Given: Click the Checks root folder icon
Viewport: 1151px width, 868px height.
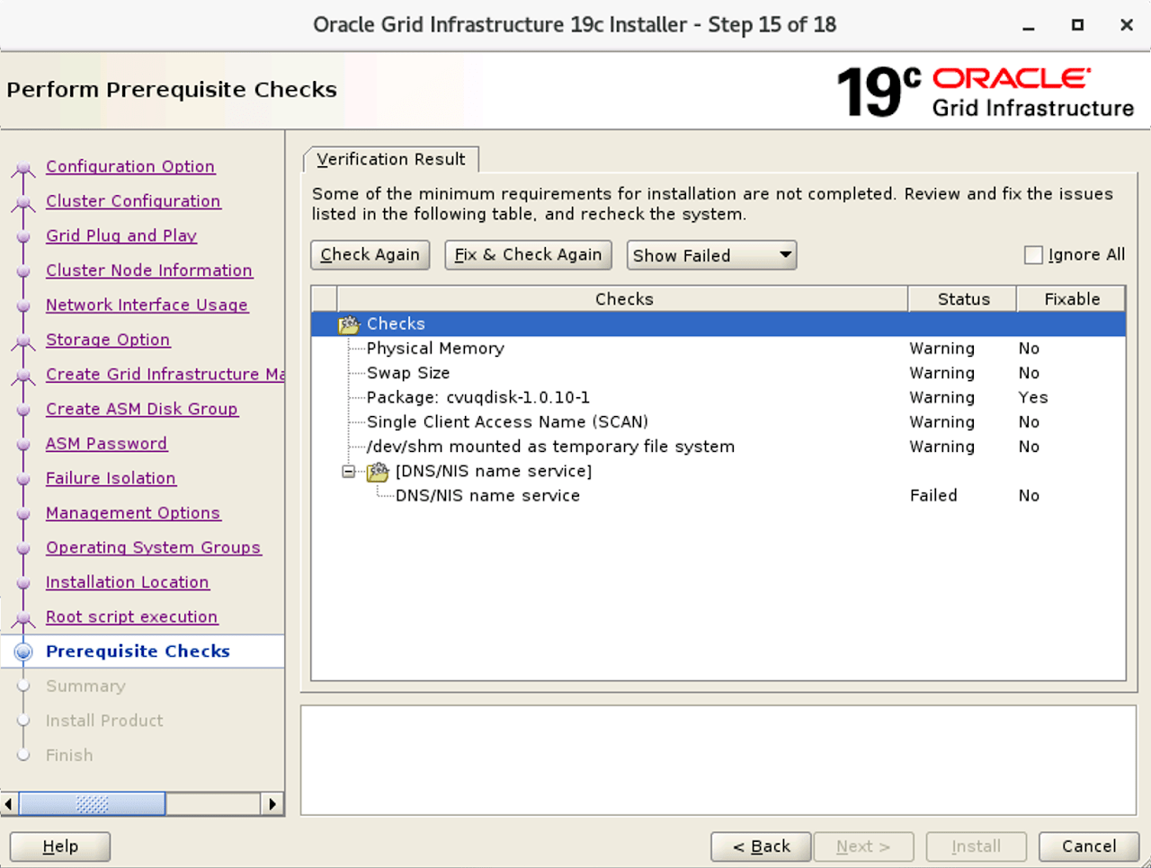Looking at the screenshot, I should point(347,323).
